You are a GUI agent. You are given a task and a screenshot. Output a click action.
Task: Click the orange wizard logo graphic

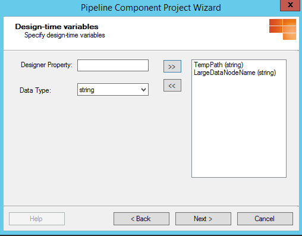pyautogui.click(x=282, y=29)
